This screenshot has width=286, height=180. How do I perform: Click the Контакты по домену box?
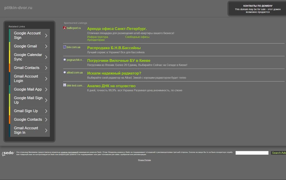257,9
